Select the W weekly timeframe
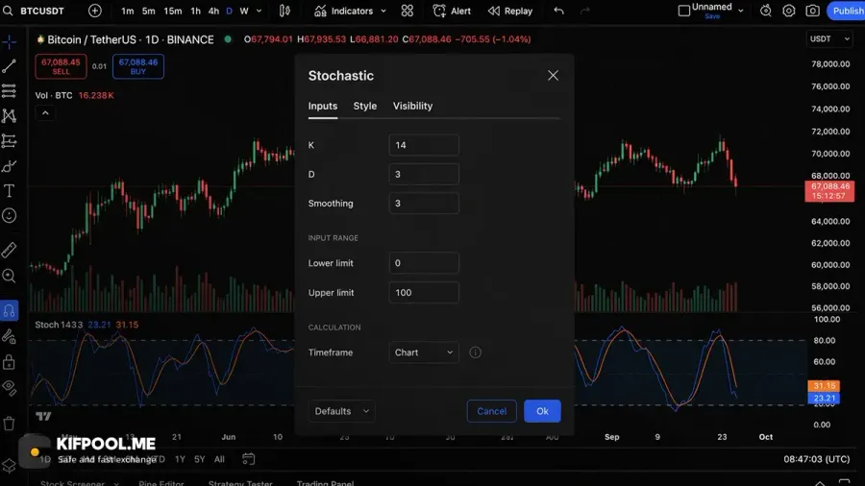Viewport: 865px width, 486px height. tap(244, 11)
